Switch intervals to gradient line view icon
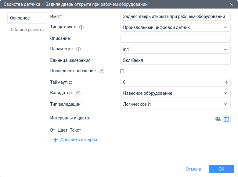This screenshot has width=238, height=177. click(218, 119)
